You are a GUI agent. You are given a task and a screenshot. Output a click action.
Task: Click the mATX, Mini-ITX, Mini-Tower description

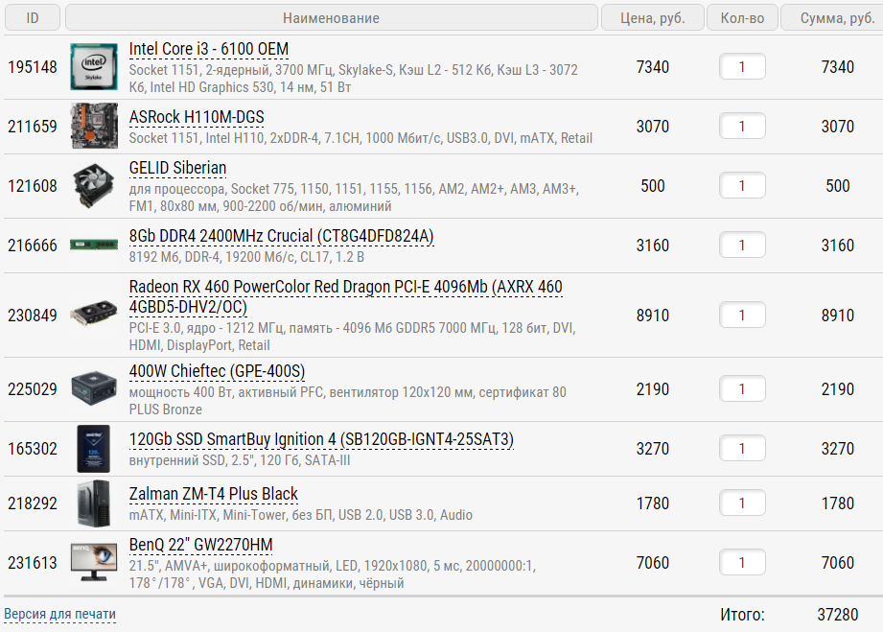[x=301, y=515]
